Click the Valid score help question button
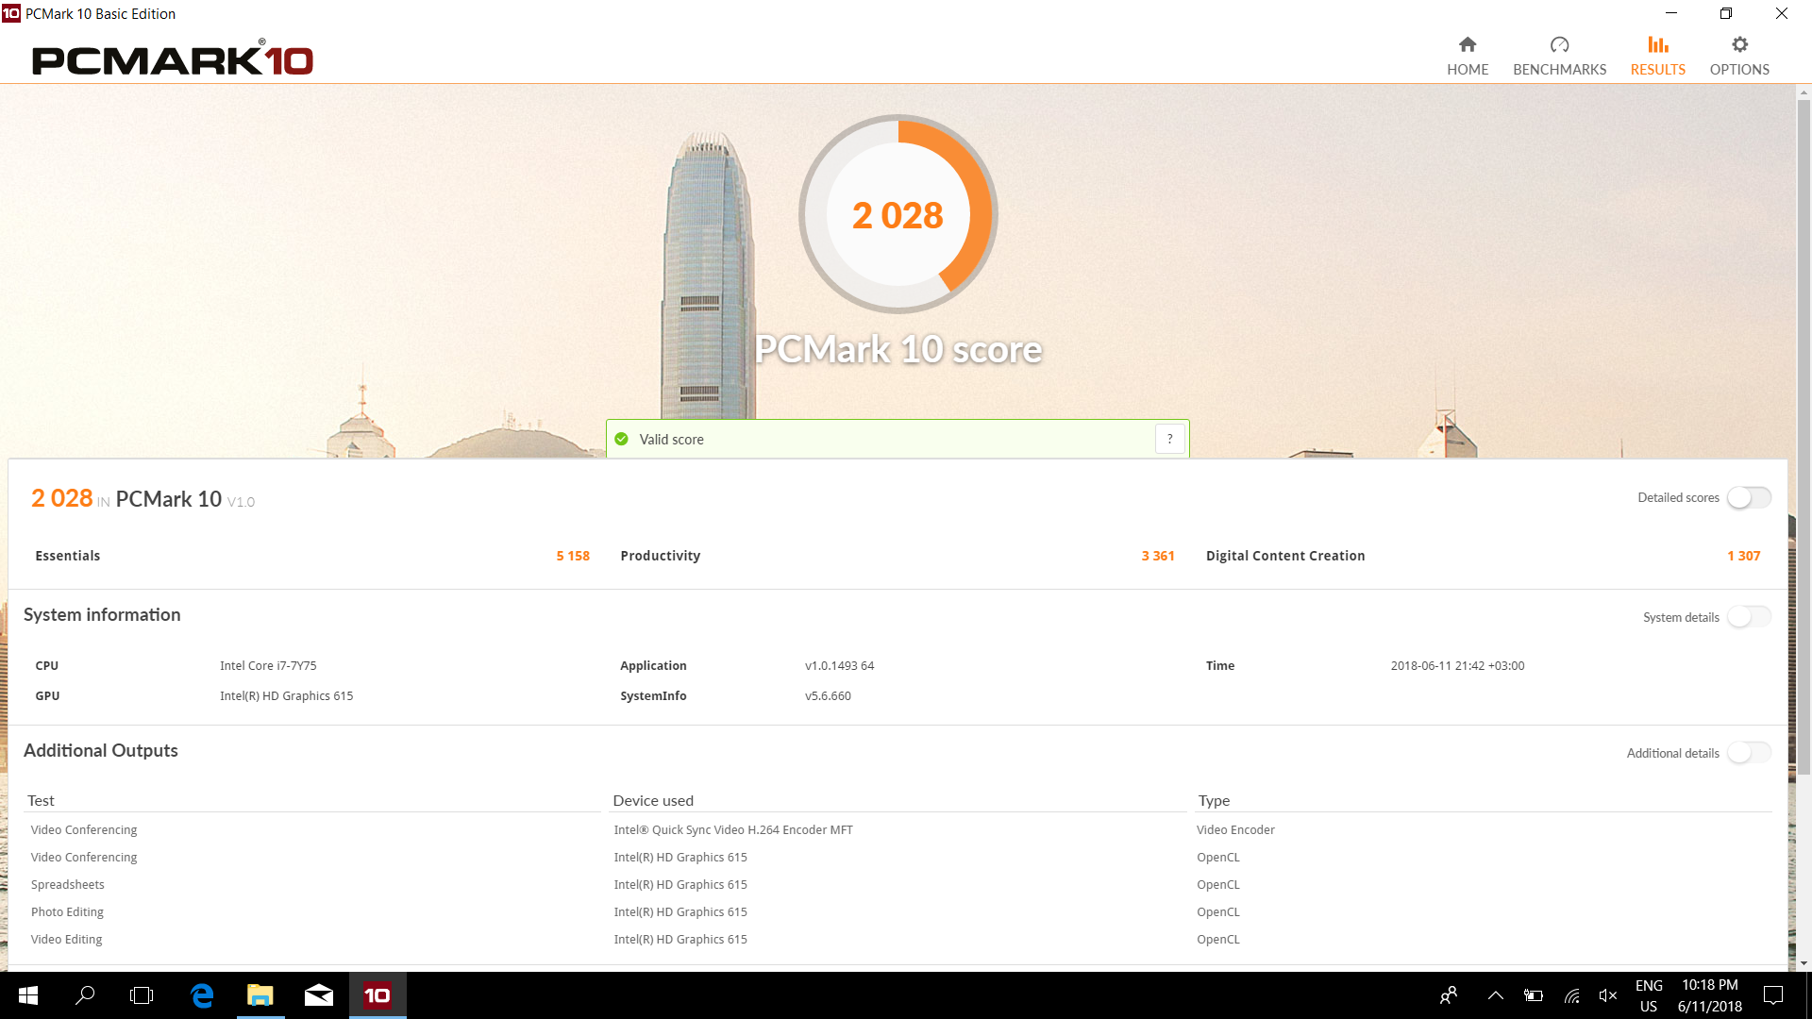 1169,439
